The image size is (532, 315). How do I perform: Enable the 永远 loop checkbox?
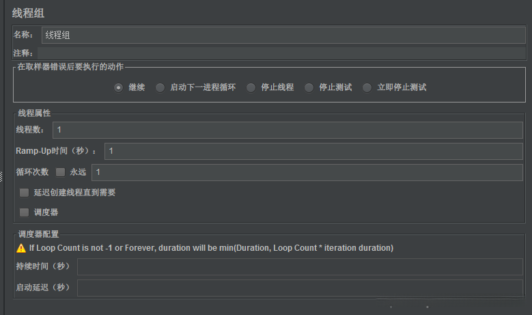click(x=60, y=172)
